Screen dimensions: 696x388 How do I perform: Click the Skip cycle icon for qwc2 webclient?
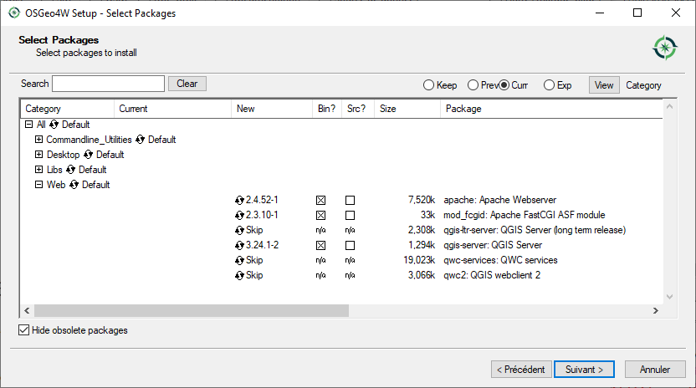(240, 276)
